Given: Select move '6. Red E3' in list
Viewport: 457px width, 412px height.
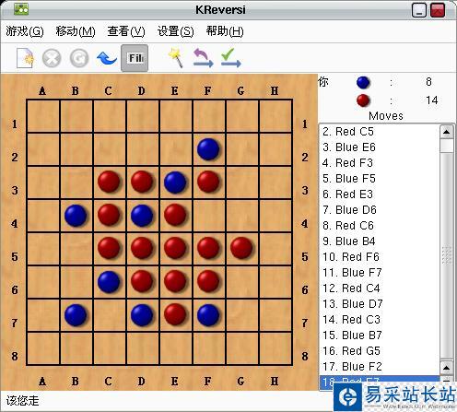Looking at the screenshot, I should click(380, 194).
